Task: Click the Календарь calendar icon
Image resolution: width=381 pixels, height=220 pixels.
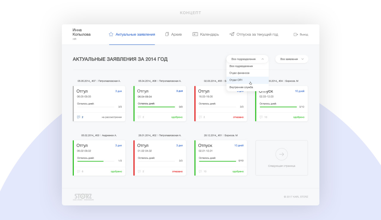Action: tap(195, 34)
